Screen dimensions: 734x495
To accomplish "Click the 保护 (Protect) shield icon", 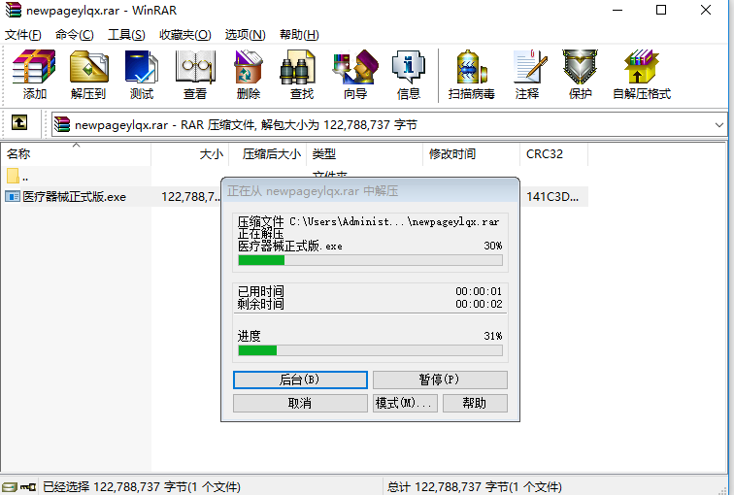I will click(580, 67).
